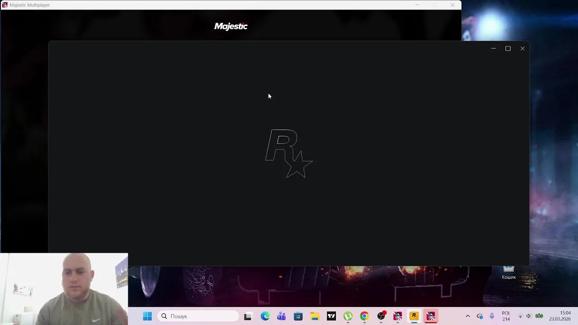This screenshot has width=578, height=325.
Task: Open the first Majestic launcher taskbar icon
Action: click(x=397, y=316)
